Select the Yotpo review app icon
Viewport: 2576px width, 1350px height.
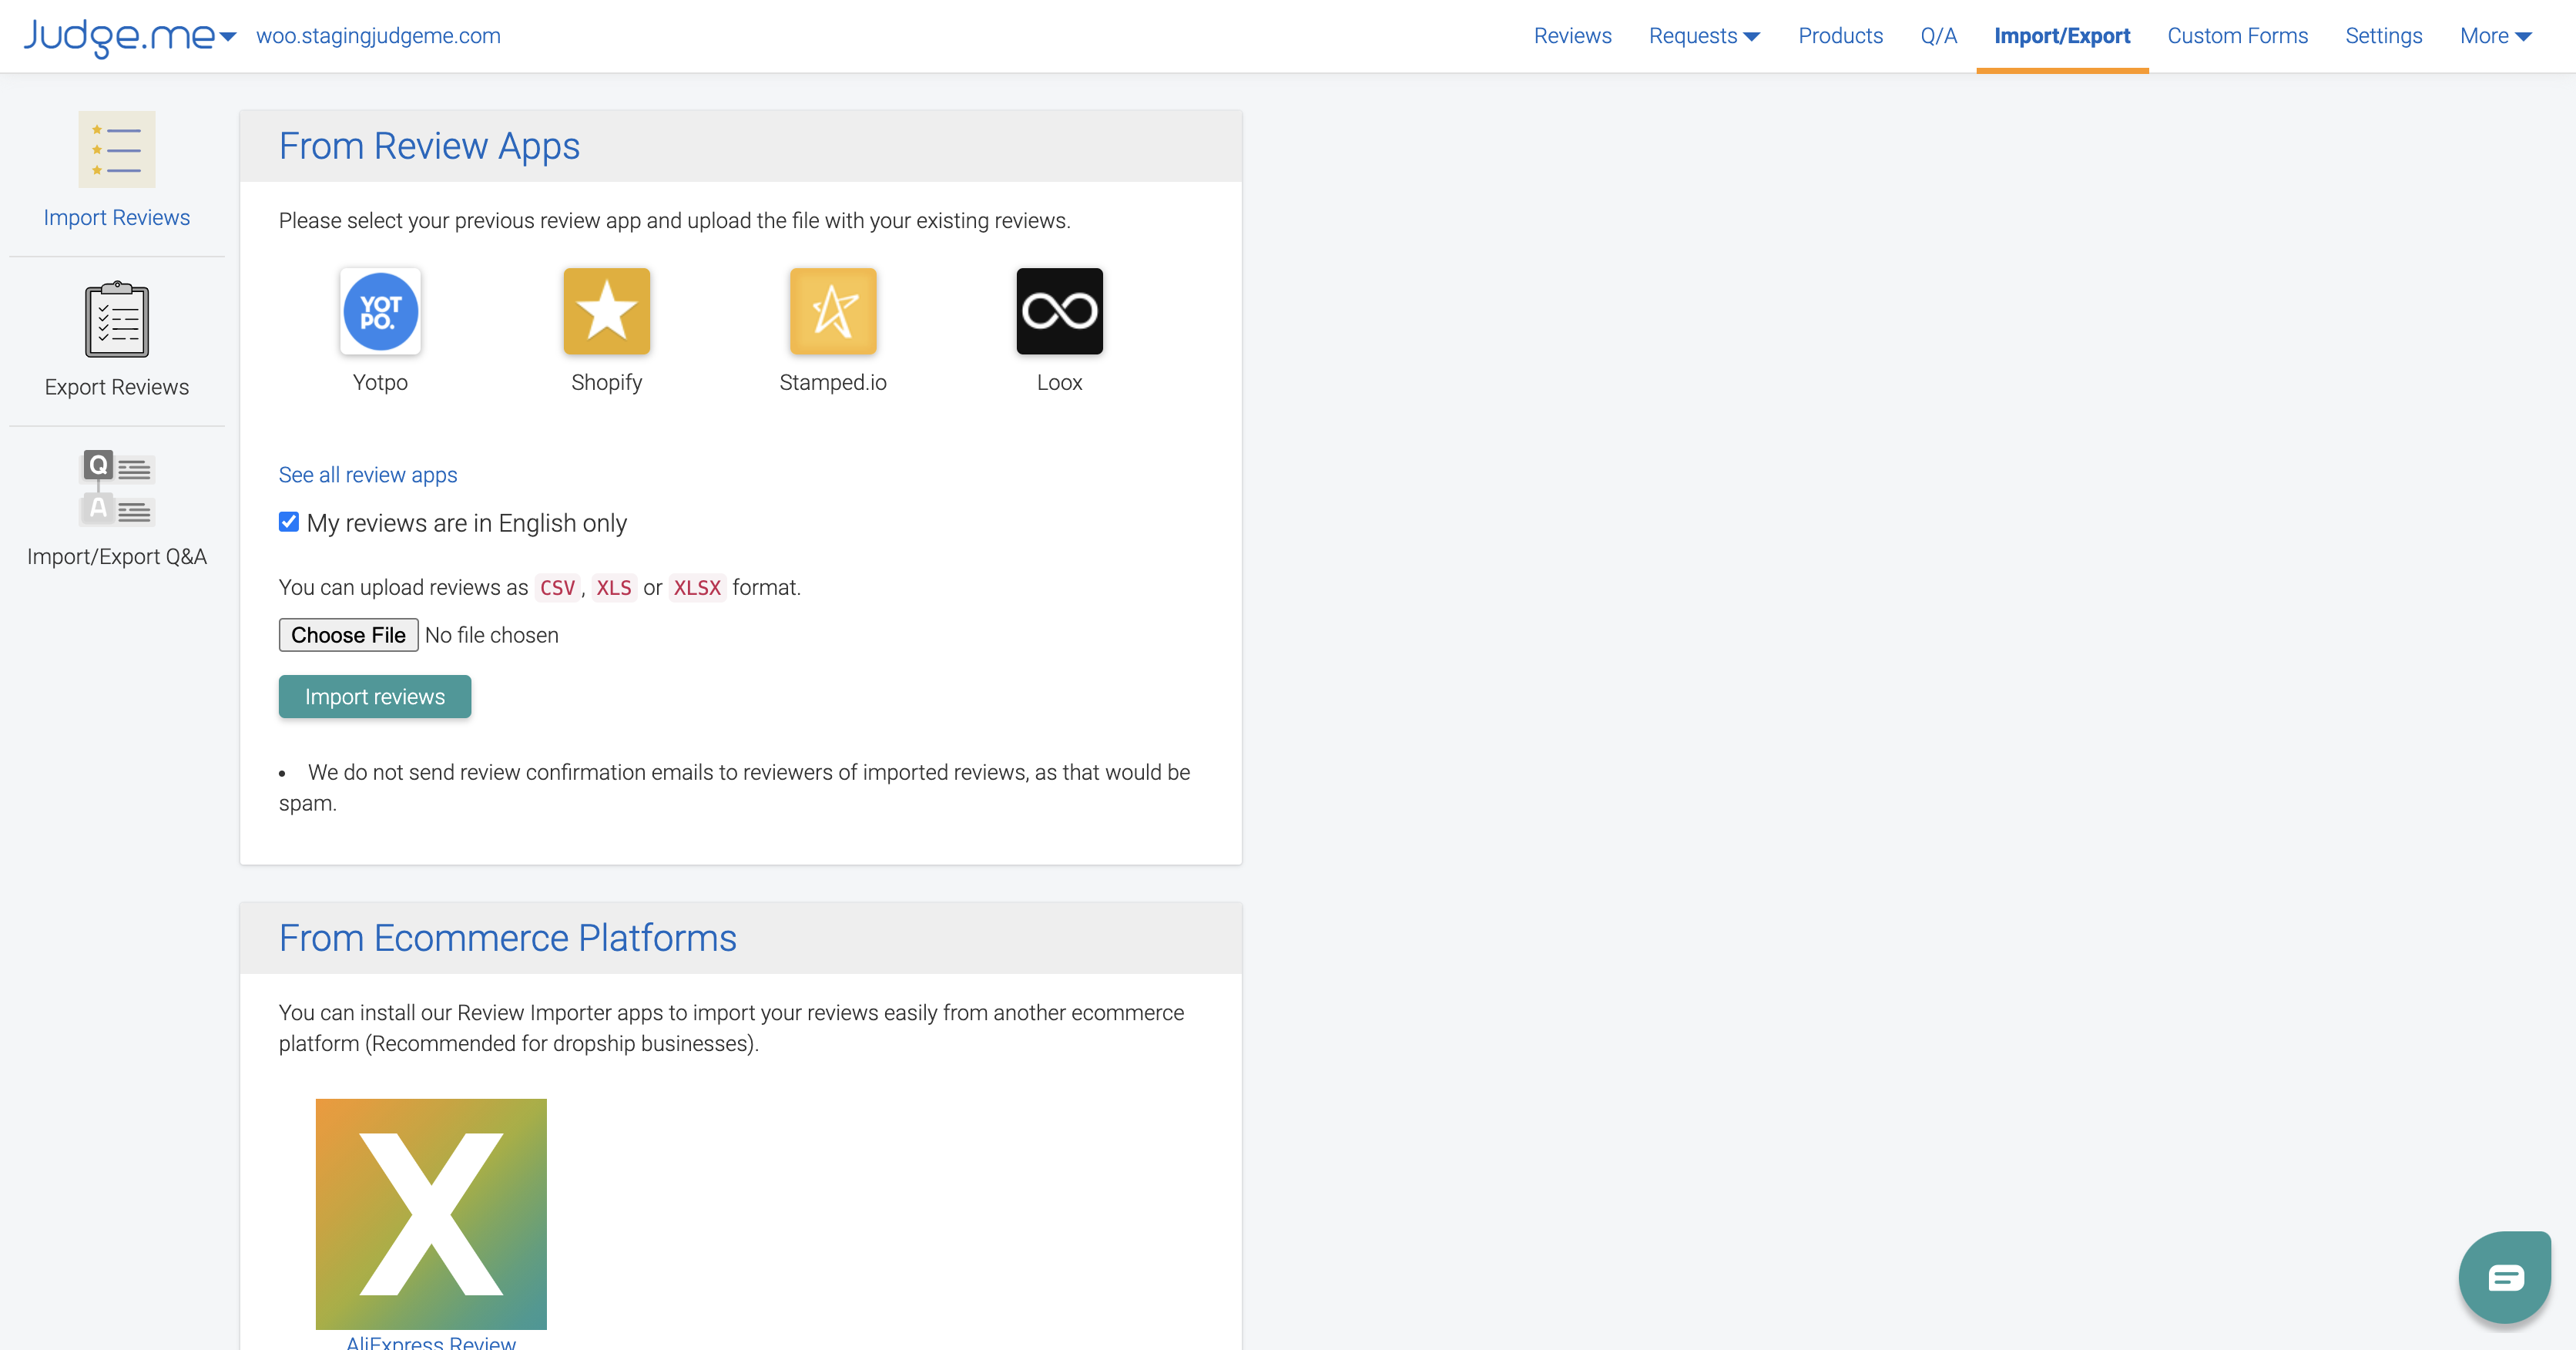380,311
